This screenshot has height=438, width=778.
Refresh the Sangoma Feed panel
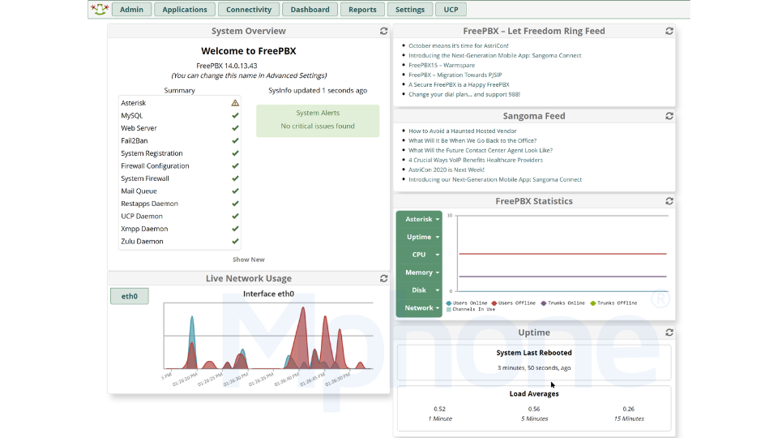tap(669, 116)
